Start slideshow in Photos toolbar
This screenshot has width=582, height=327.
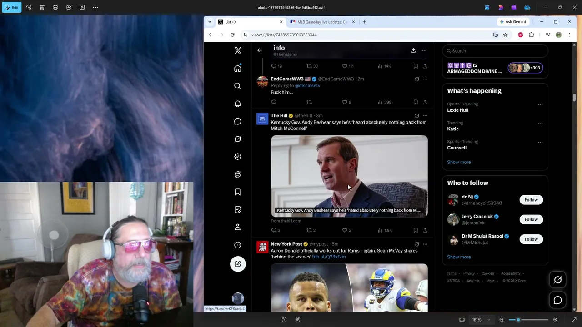[x=82, y=7]
